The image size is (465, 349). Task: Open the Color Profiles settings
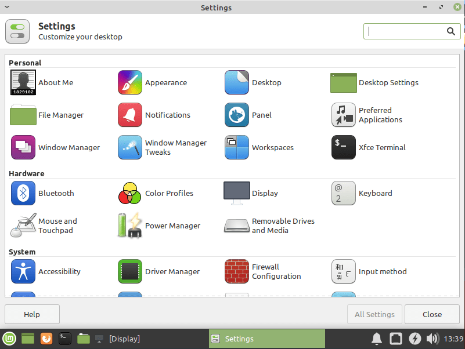(129, 193)
